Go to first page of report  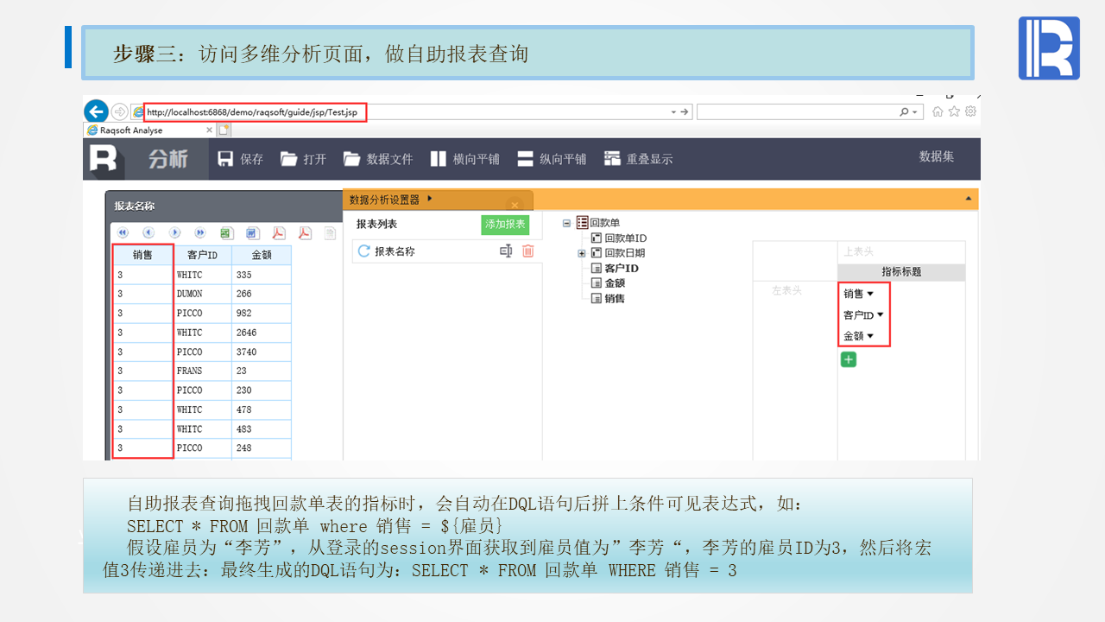pyautogui.click(x=123, y=232)
